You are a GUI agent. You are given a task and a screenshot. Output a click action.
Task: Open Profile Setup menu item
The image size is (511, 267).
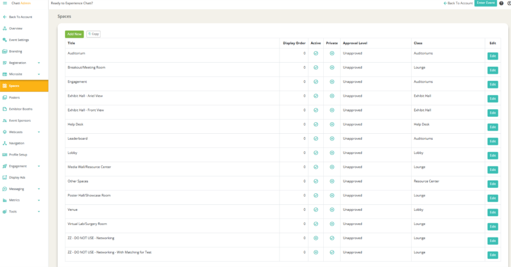[18, 155]
